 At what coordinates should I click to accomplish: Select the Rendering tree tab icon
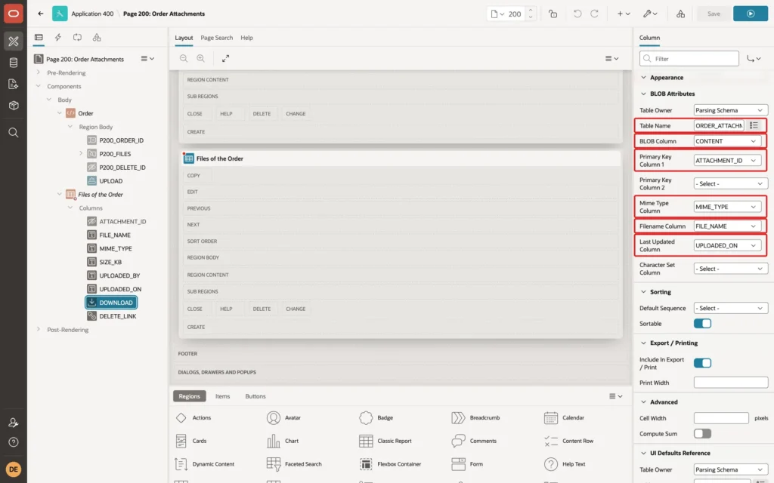[39, 38]
